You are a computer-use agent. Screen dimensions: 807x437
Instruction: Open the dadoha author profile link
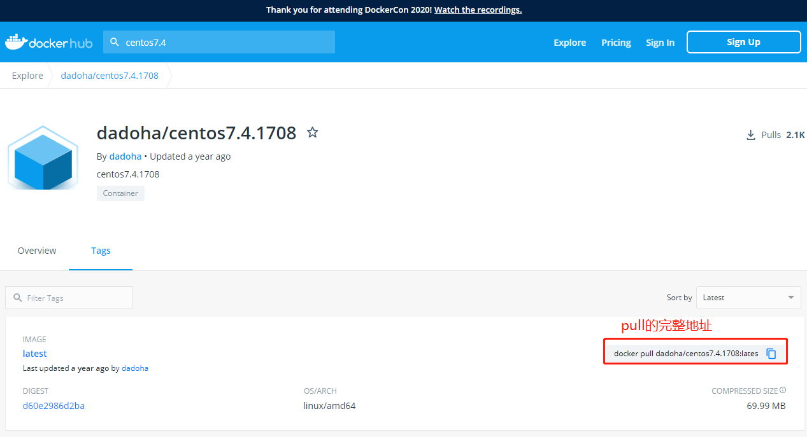coord(125,156)
